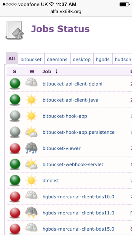Open the desktop tab
This screenshot has height=235, width=132.
pos(82,59)
